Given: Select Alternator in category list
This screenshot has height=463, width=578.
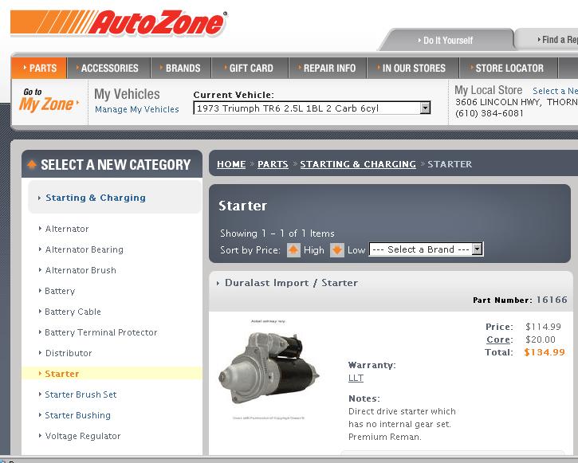Looking at the screenshot, I should pos(67,229).
